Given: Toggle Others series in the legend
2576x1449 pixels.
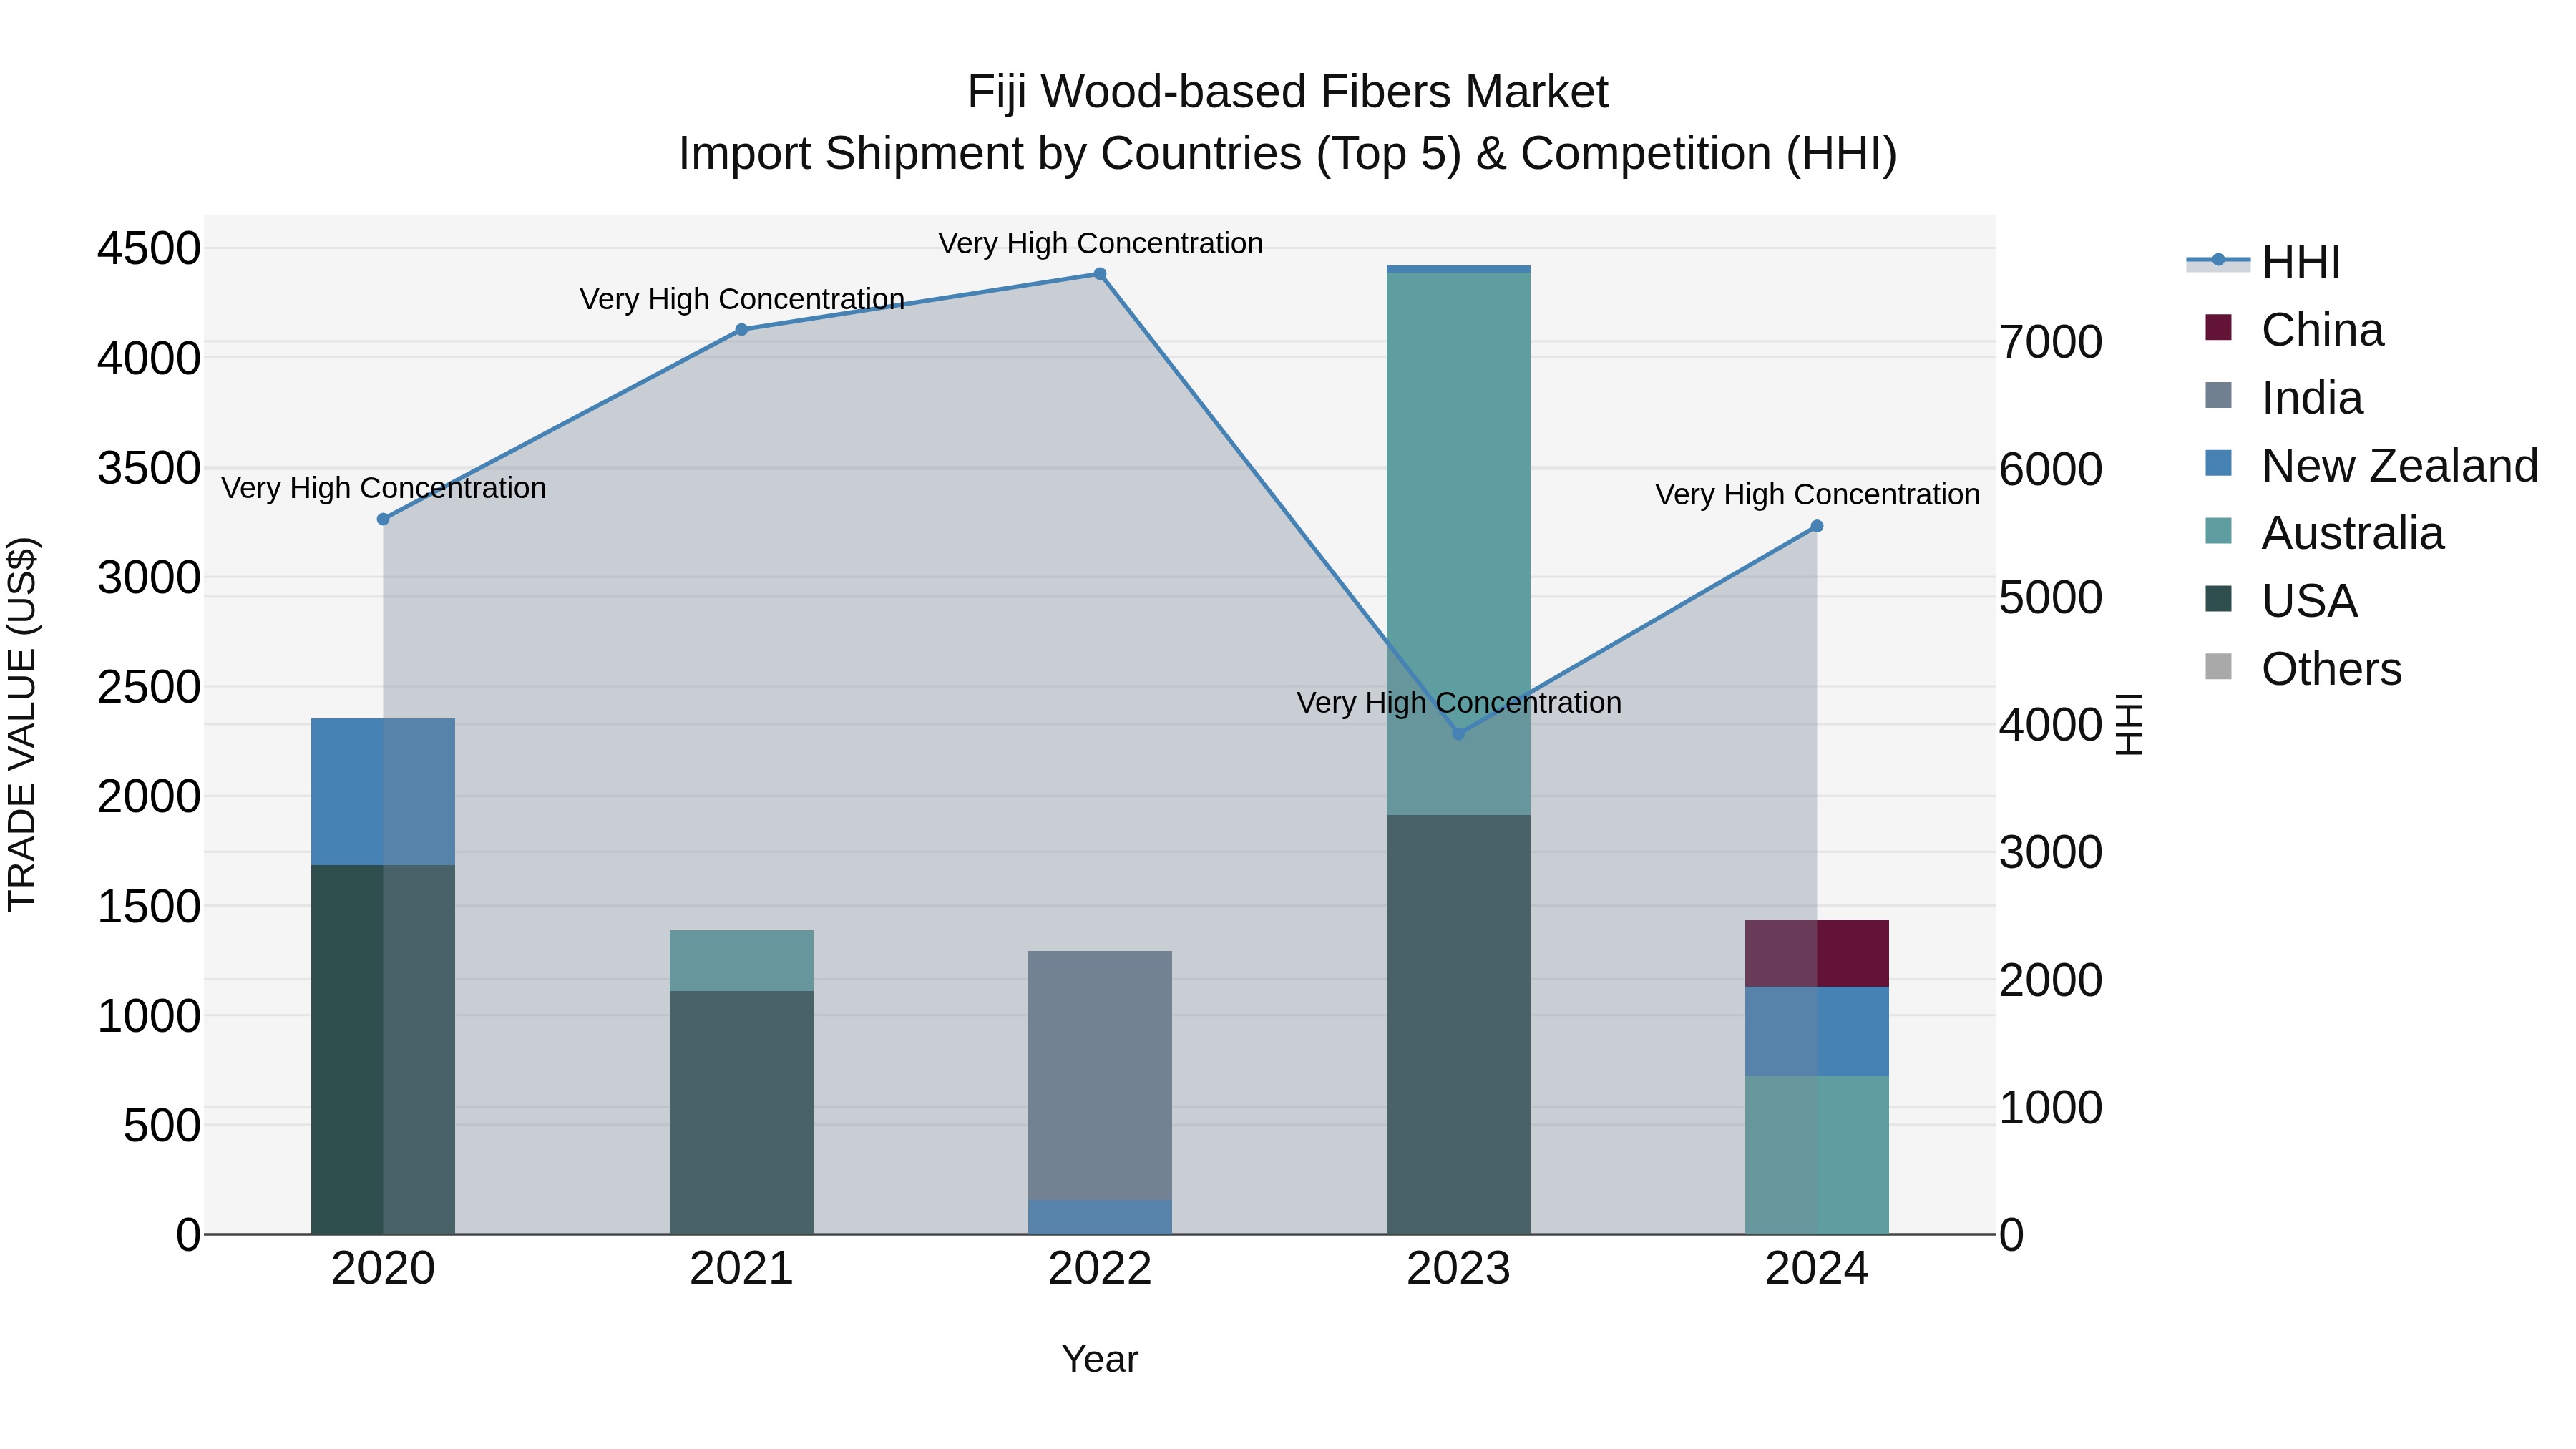Looking at the screenshot, I should click(2303, 669).
